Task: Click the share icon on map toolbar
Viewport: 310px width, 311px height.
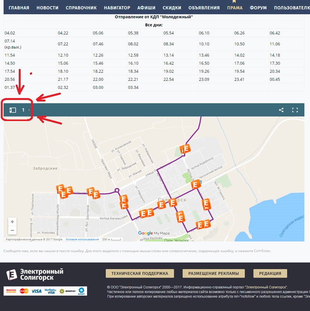Action: click(x=281, y=110)
